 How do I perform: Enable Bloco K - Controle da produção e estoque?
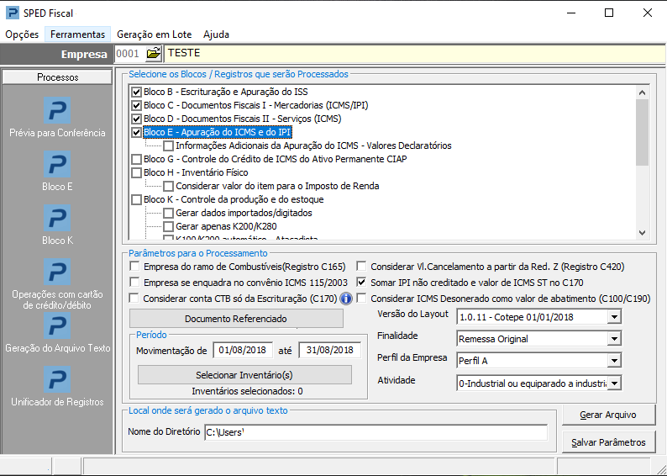(137, 199)
